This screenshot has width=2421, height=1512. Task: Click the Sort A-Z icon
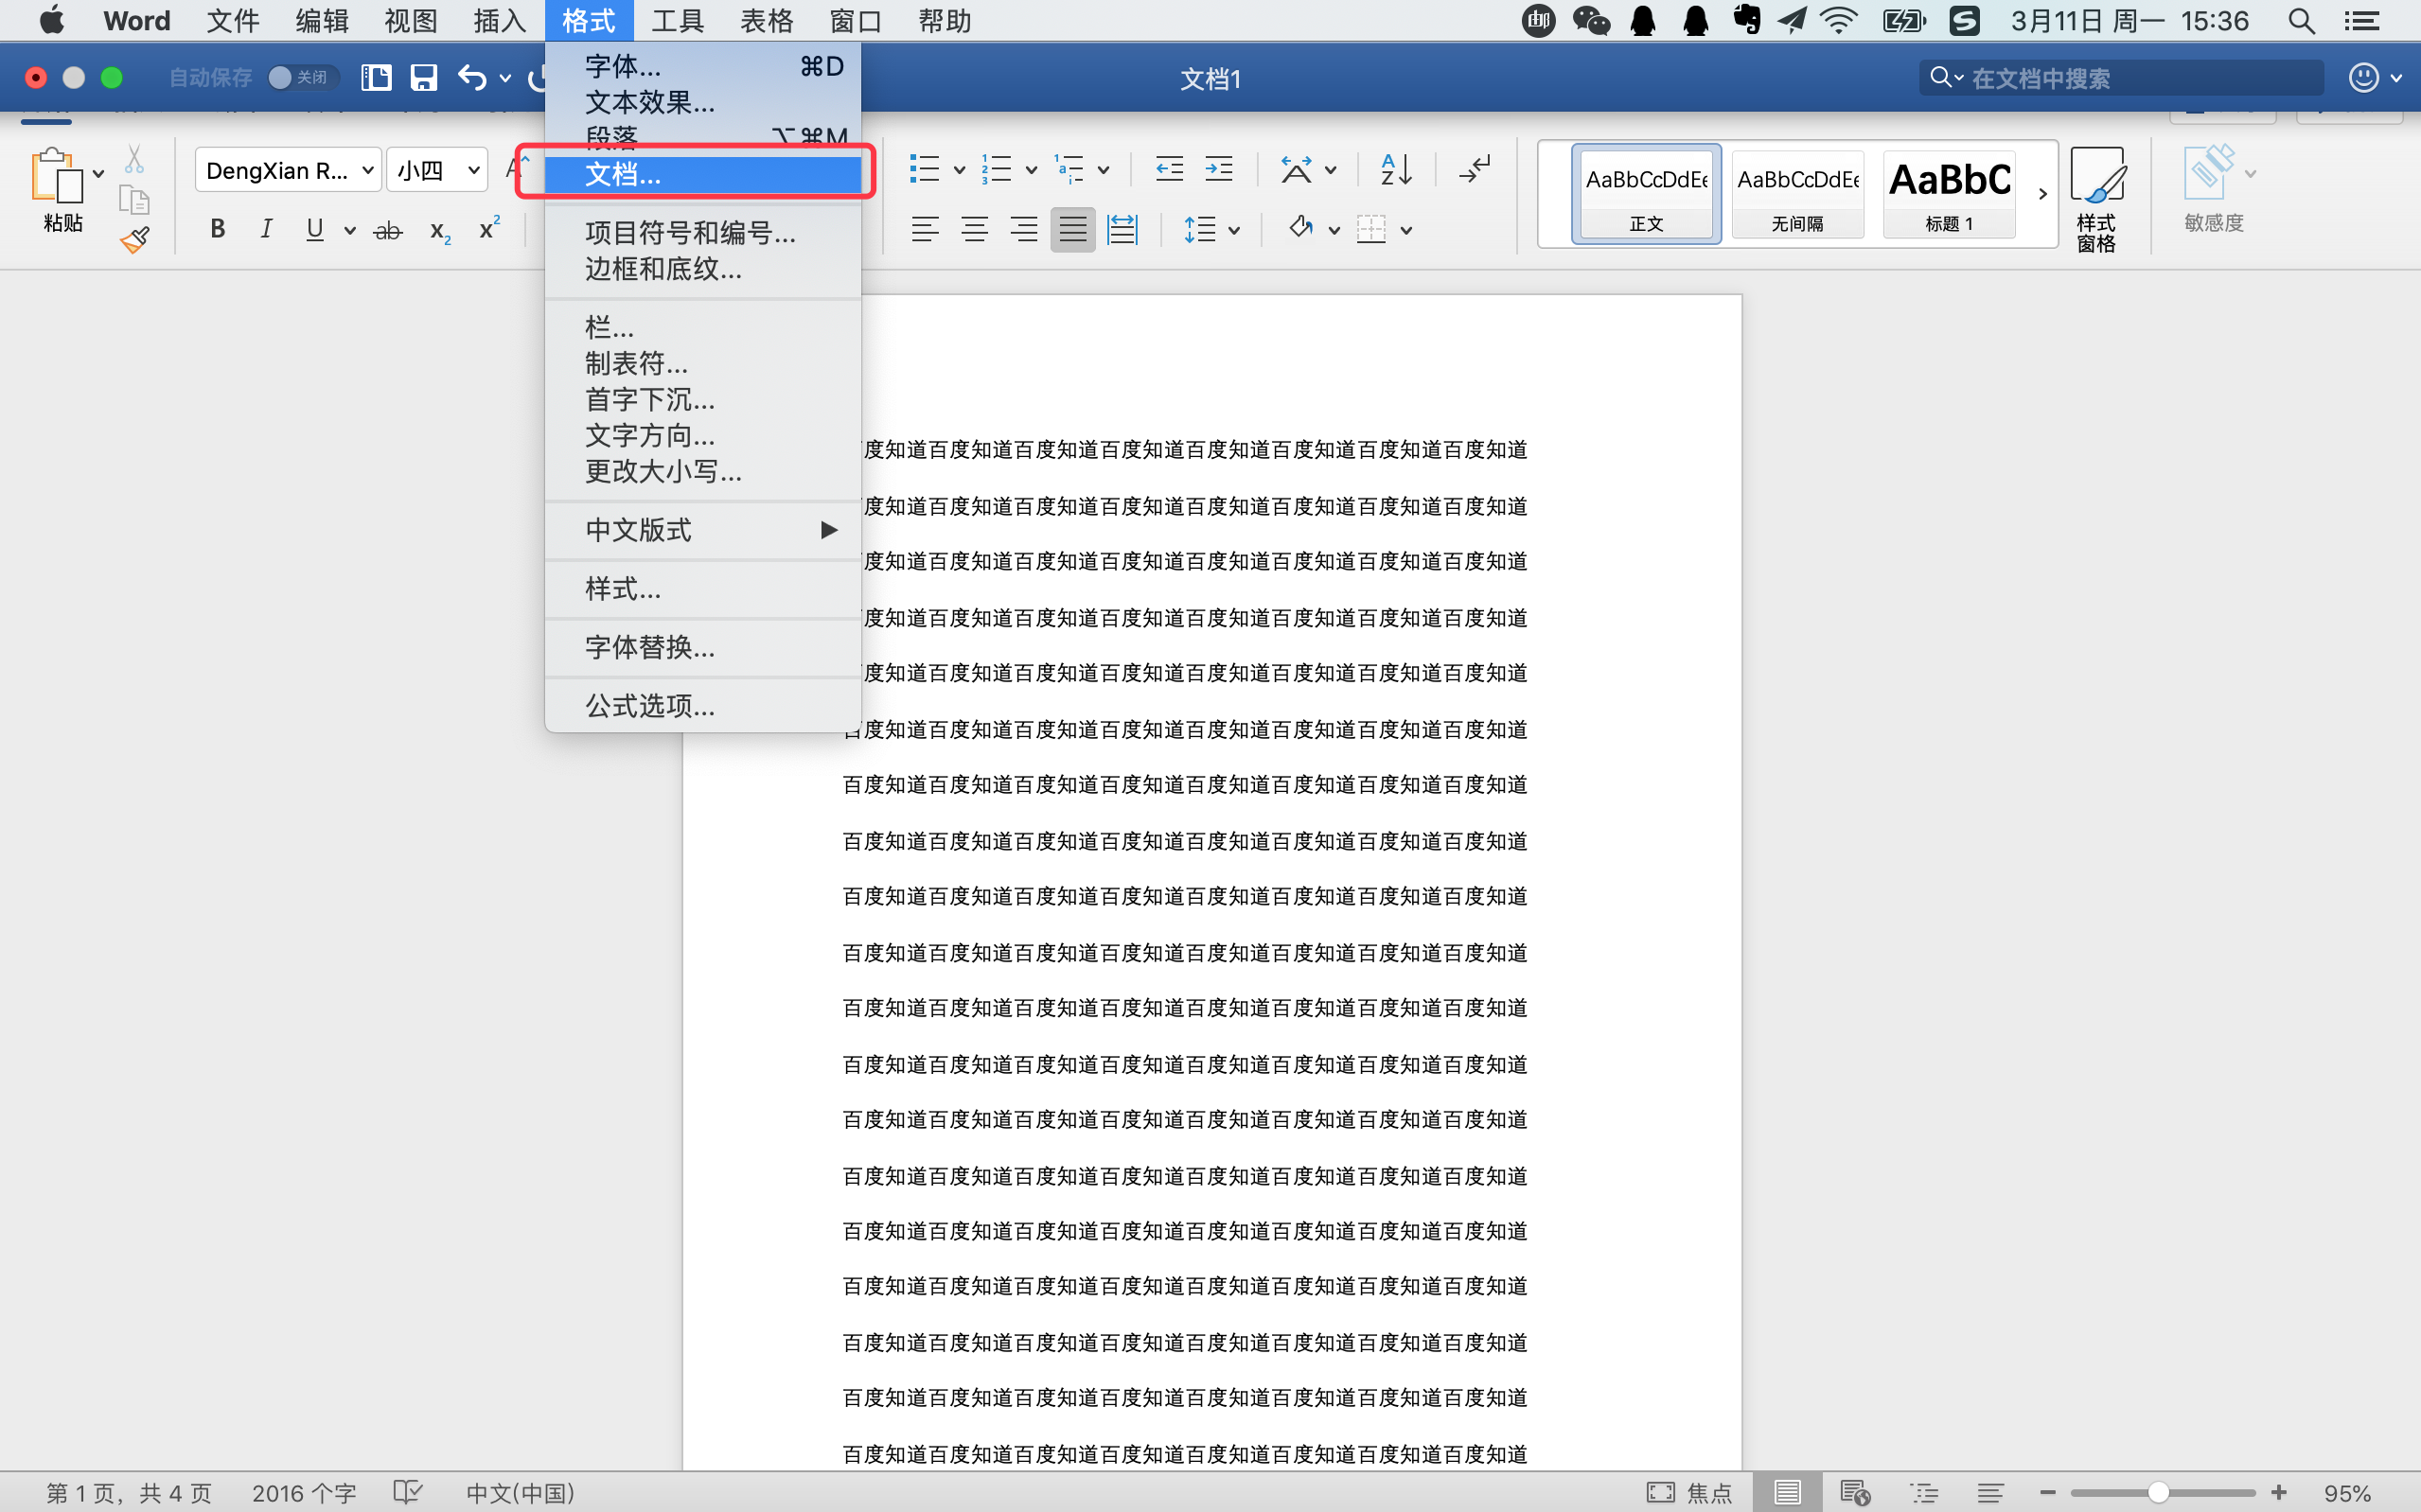tap(1396, 170)
